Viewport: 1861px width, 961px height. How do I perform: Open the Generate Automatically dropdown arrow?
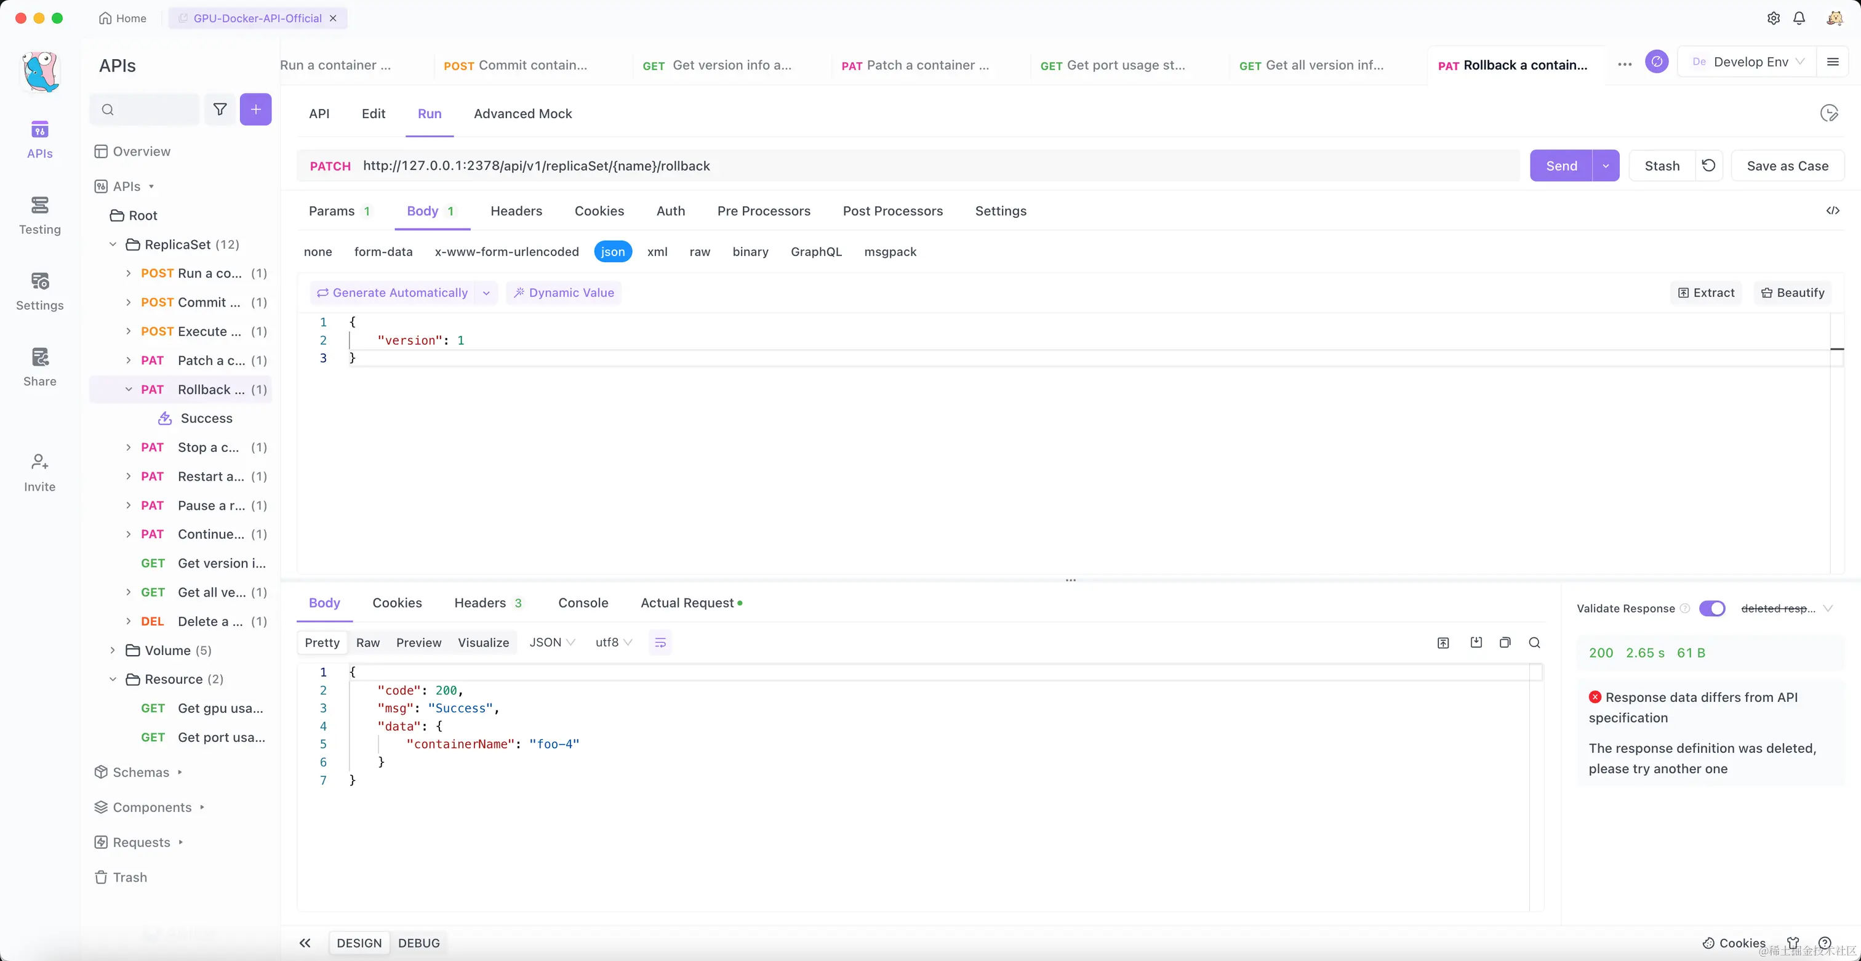click(x=486, y=292)
